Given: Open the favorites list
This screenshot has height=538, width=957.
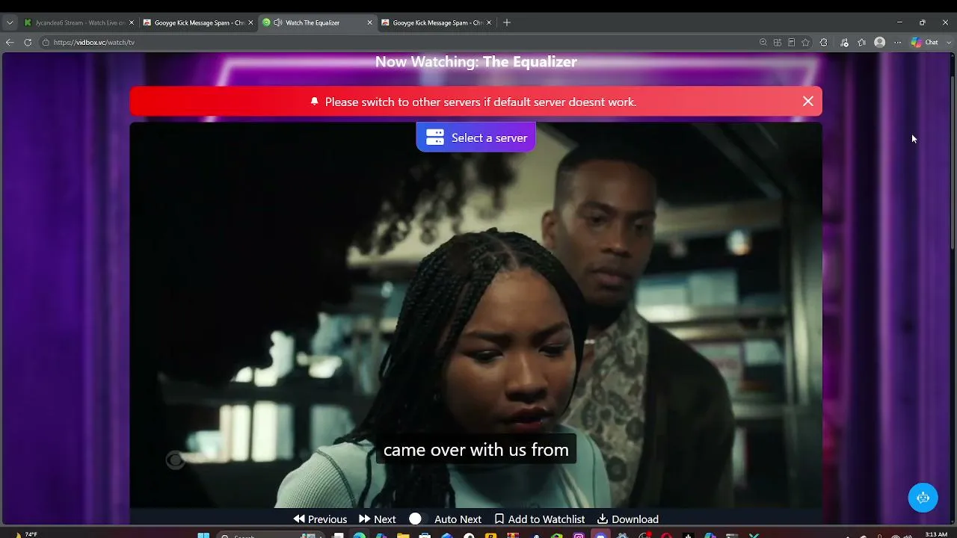Looking at the screenshot, I should 862,43.
